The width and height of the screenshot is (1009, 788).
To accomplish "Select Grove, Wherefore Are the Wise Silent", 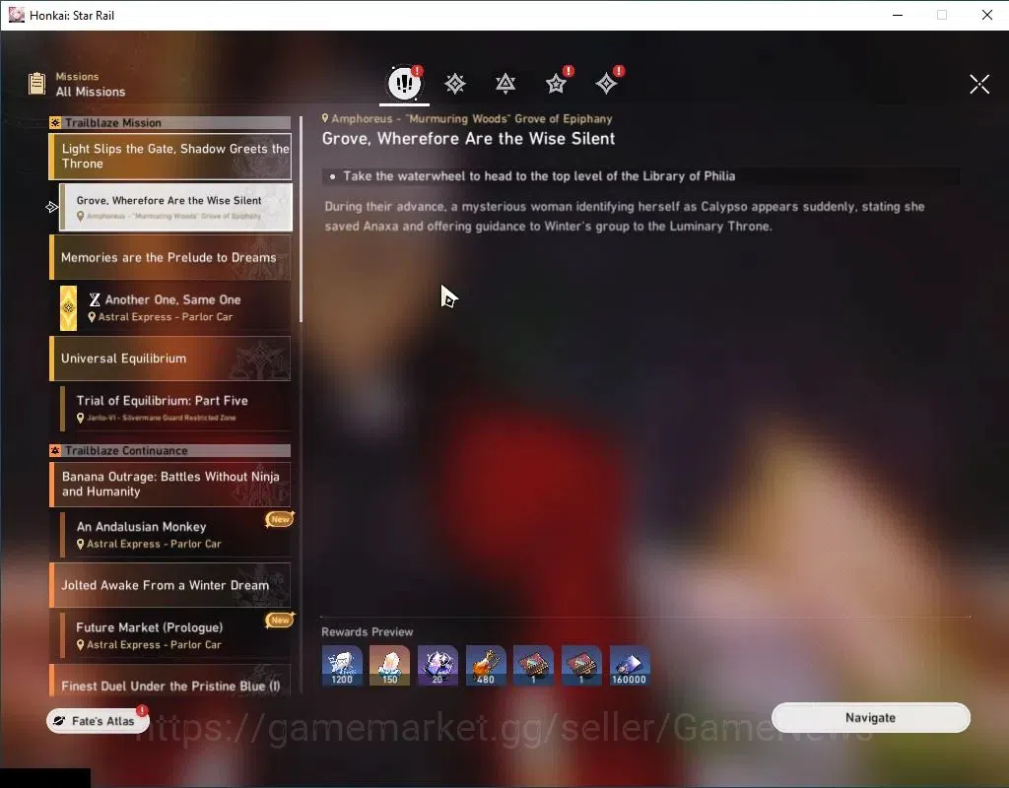I will [x=175, y=207].
